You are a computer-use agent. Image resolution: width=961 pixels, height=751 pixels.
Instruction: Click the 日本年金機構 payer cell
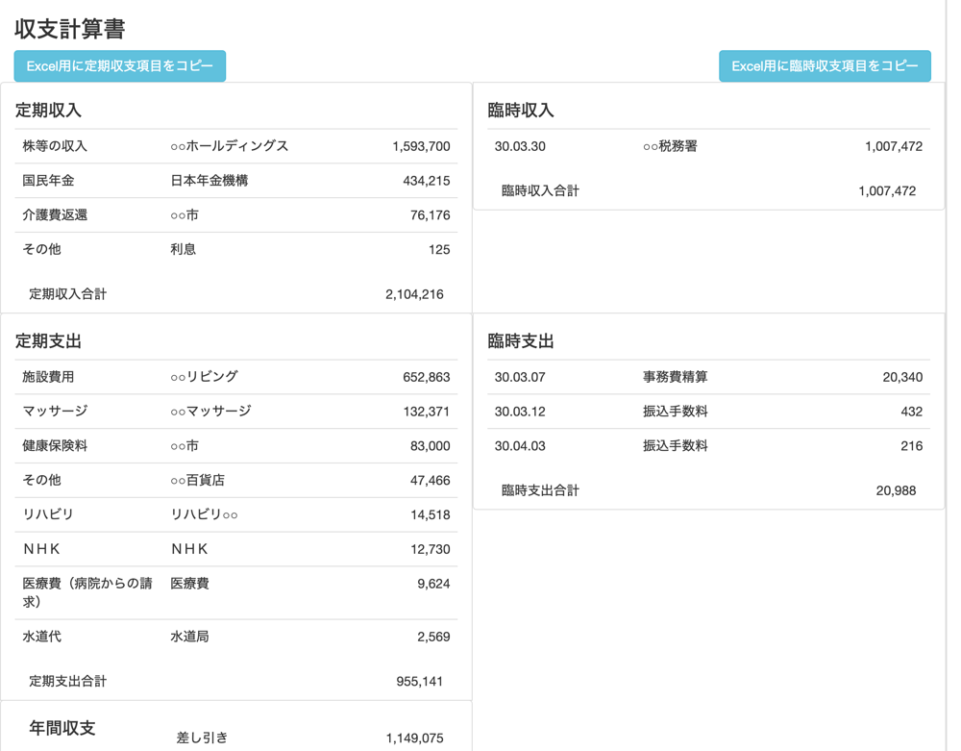[209, 181]
